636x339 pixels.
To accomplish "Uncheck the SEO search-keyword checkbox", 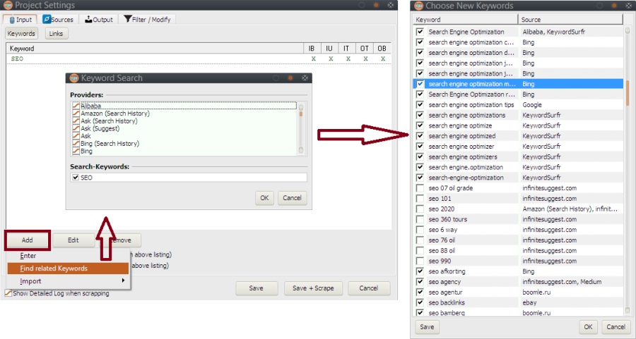I will [x=76, y=178].
